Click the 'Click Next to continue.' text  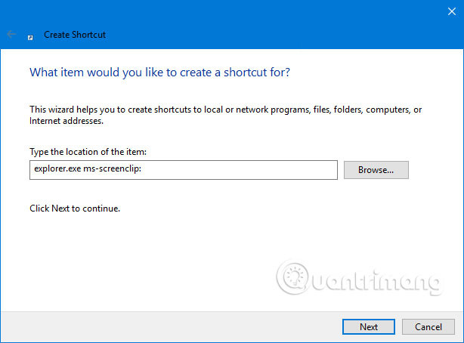point(75,209)
